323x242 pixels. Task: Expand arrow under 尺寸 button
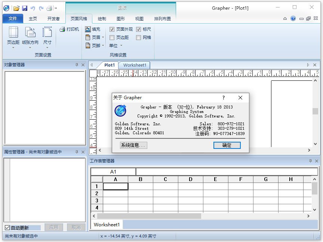coord(47,48)
